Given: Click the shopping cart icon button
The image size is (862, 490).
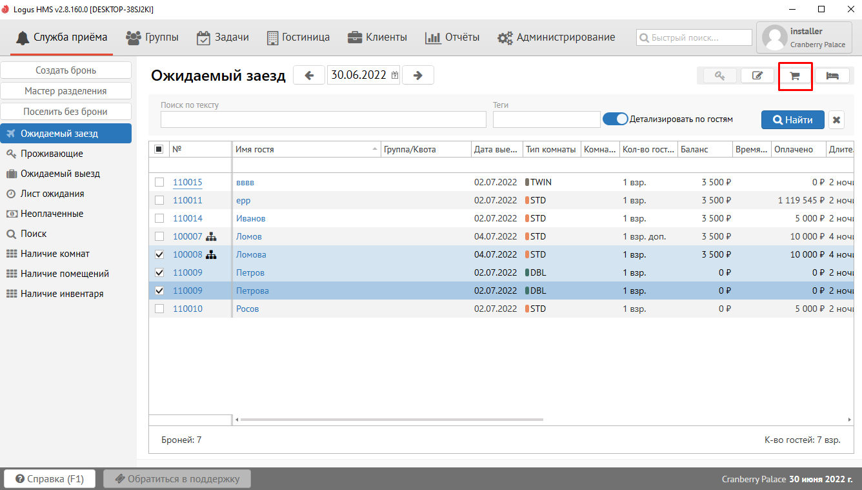Looking at the screenshot, I should (x=794, y=76).
